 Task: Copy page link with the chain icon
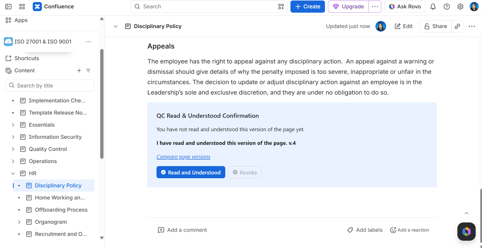457,26
